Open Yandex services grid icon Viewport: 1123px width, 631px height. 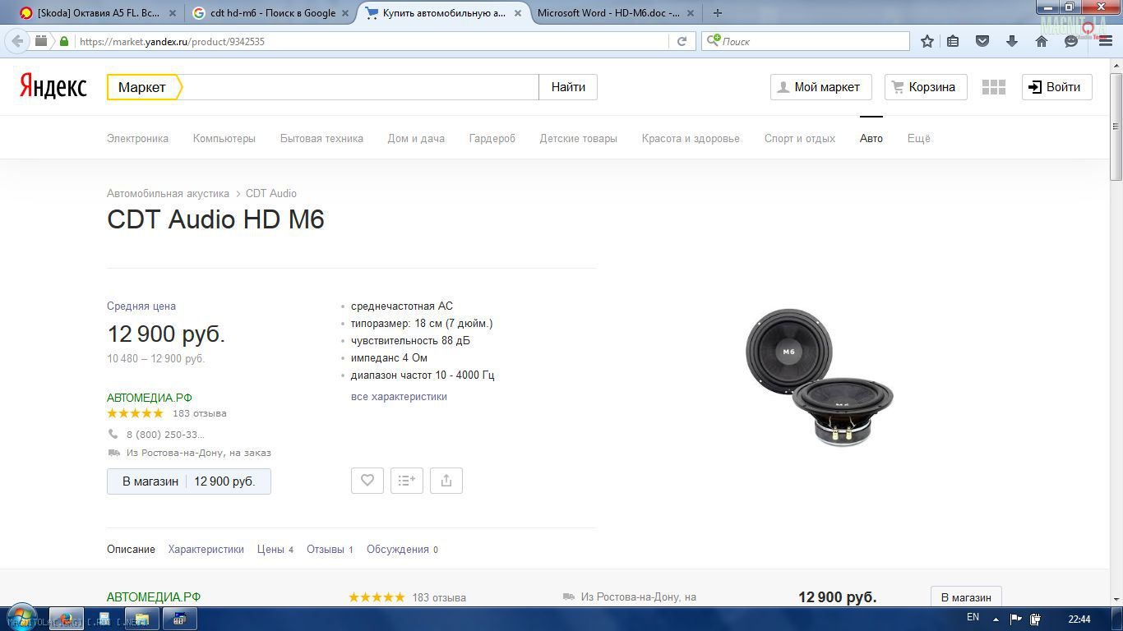[994, 87]
